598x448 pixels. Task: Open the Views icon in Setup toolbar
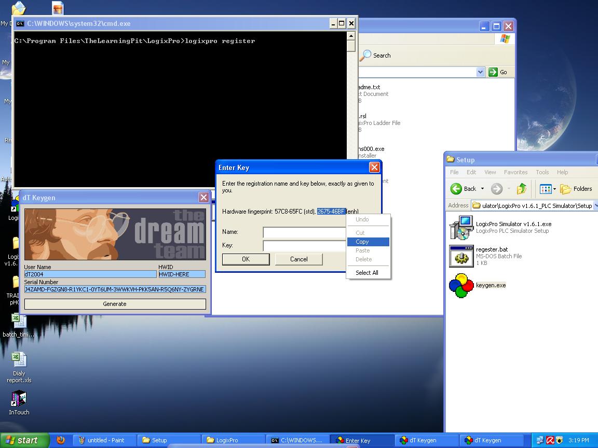click(546, 189)
